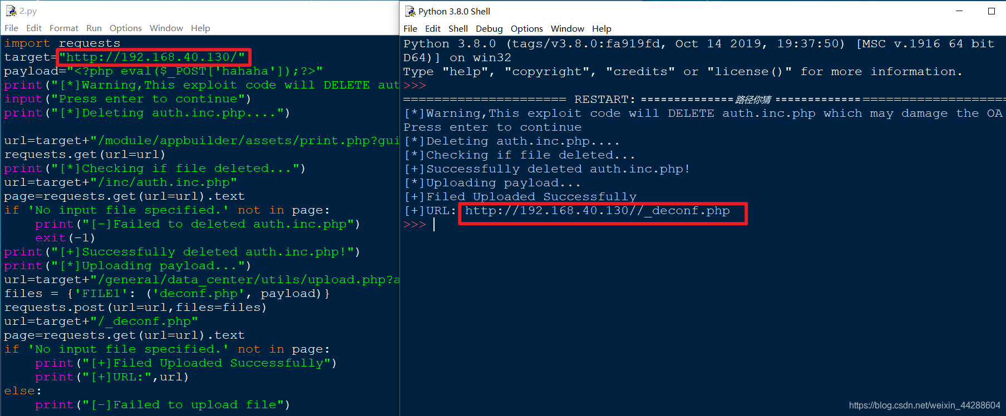The image size is (1006, 416).
Task: Open Debug menu in Python Shell
Action: click(x=489, y=28)
